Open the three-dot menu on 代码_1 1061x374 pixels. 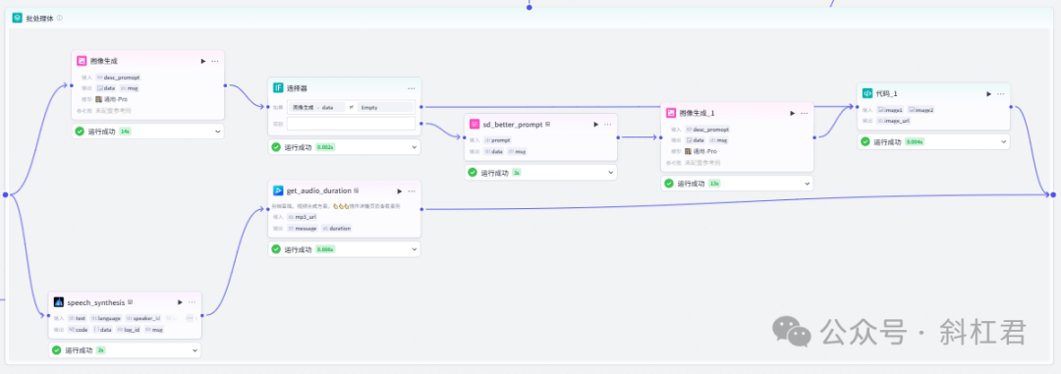point(1000,94)
